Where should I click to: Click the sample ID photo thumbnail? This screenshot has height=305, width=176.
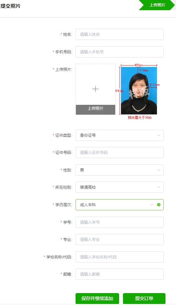click(x=139, y=91)
